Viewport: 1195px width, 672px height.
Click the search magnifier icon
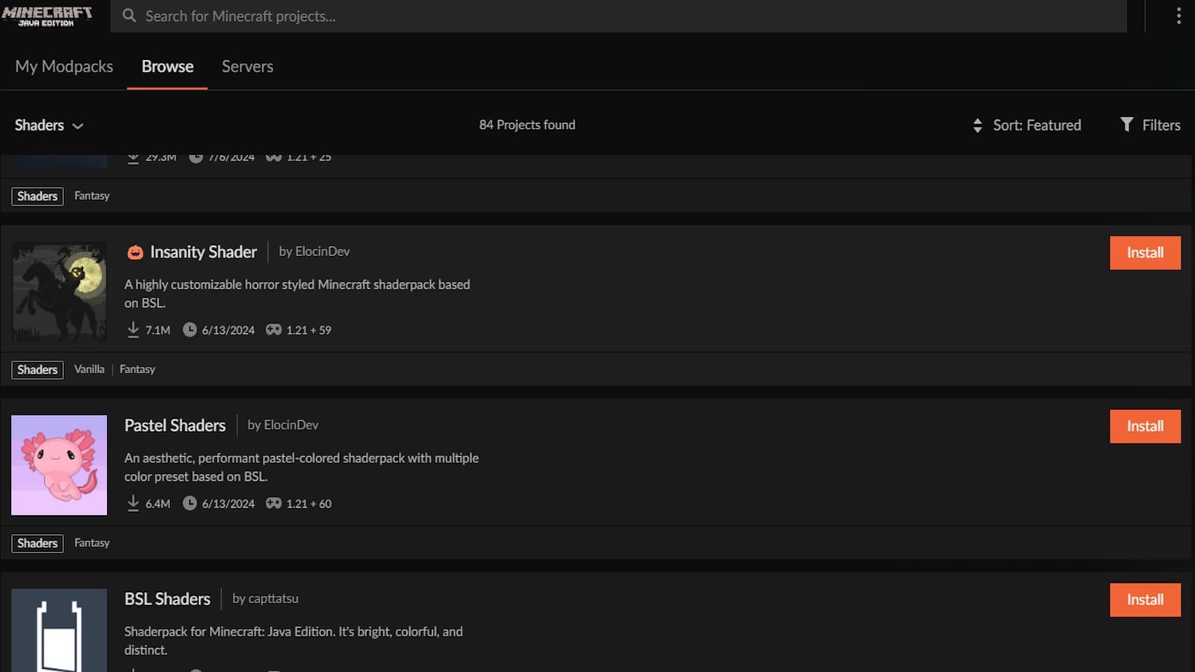click(128, 15)
